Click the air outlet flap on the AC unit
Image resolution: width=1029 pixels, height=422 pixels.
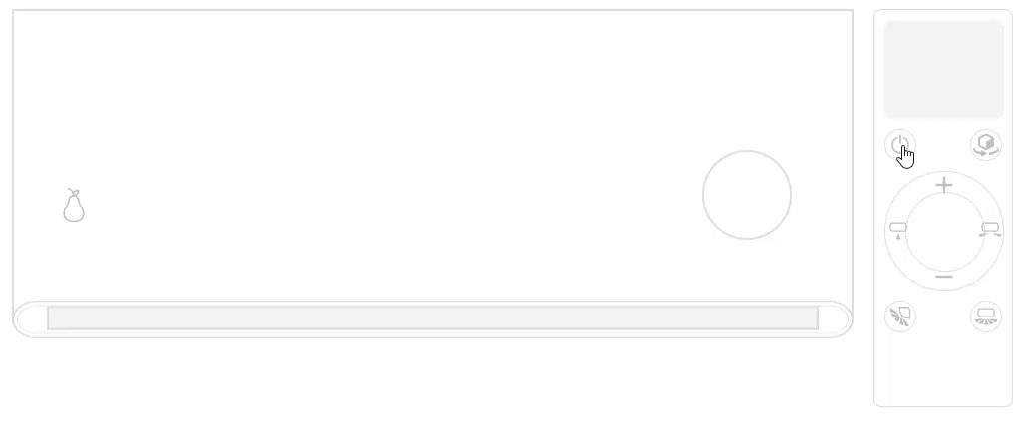(433, 317)
